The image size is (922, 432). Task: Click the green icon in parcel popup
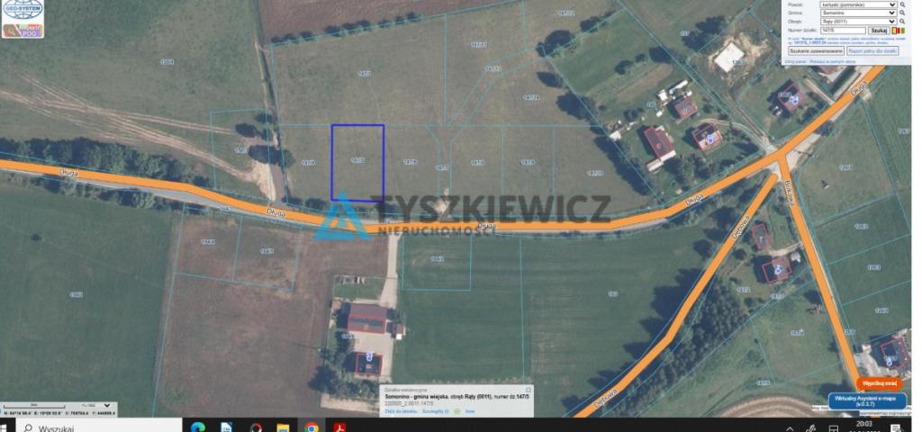point(456,411)
